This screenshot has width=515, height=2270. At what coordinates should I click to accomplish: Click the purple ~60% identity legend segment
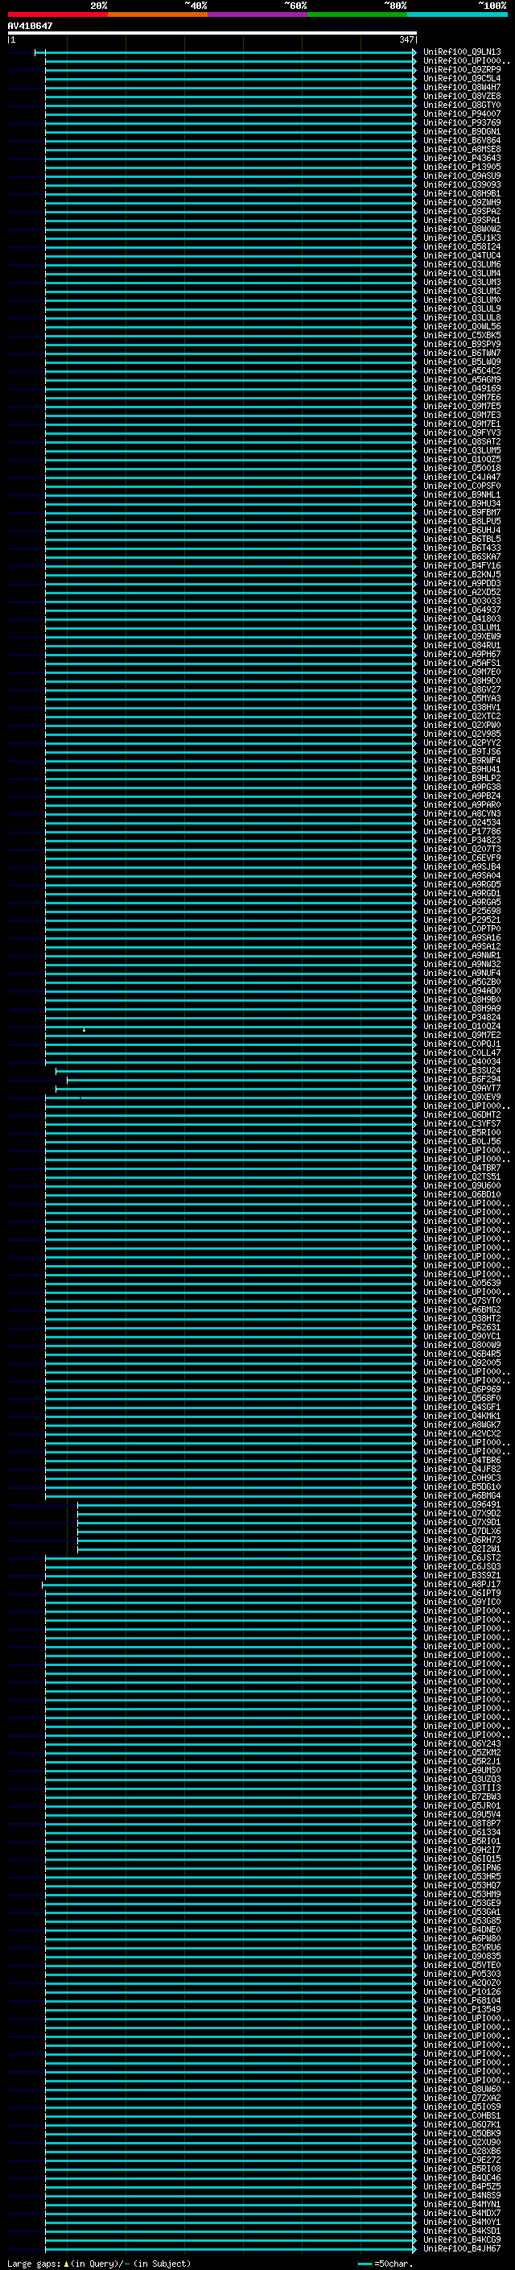[258, 14]
